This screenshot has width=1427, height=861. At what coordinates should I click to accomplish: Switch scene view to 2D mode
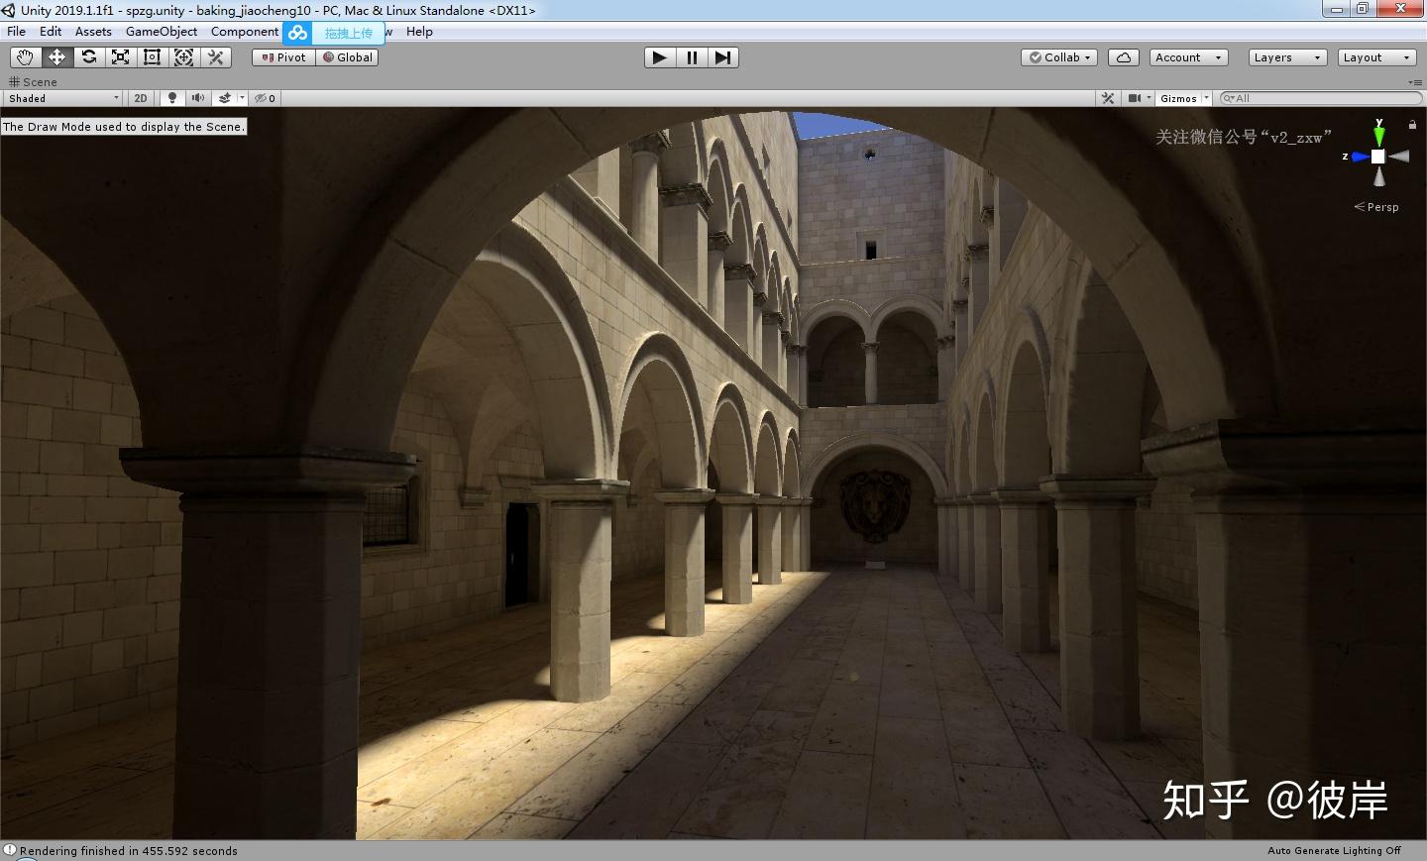coord(141,98)
